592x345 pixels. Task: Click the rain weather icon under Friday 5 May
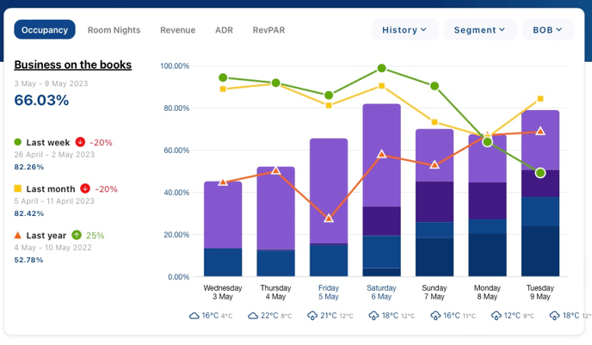pyautogui.click(x=312, y=316)
